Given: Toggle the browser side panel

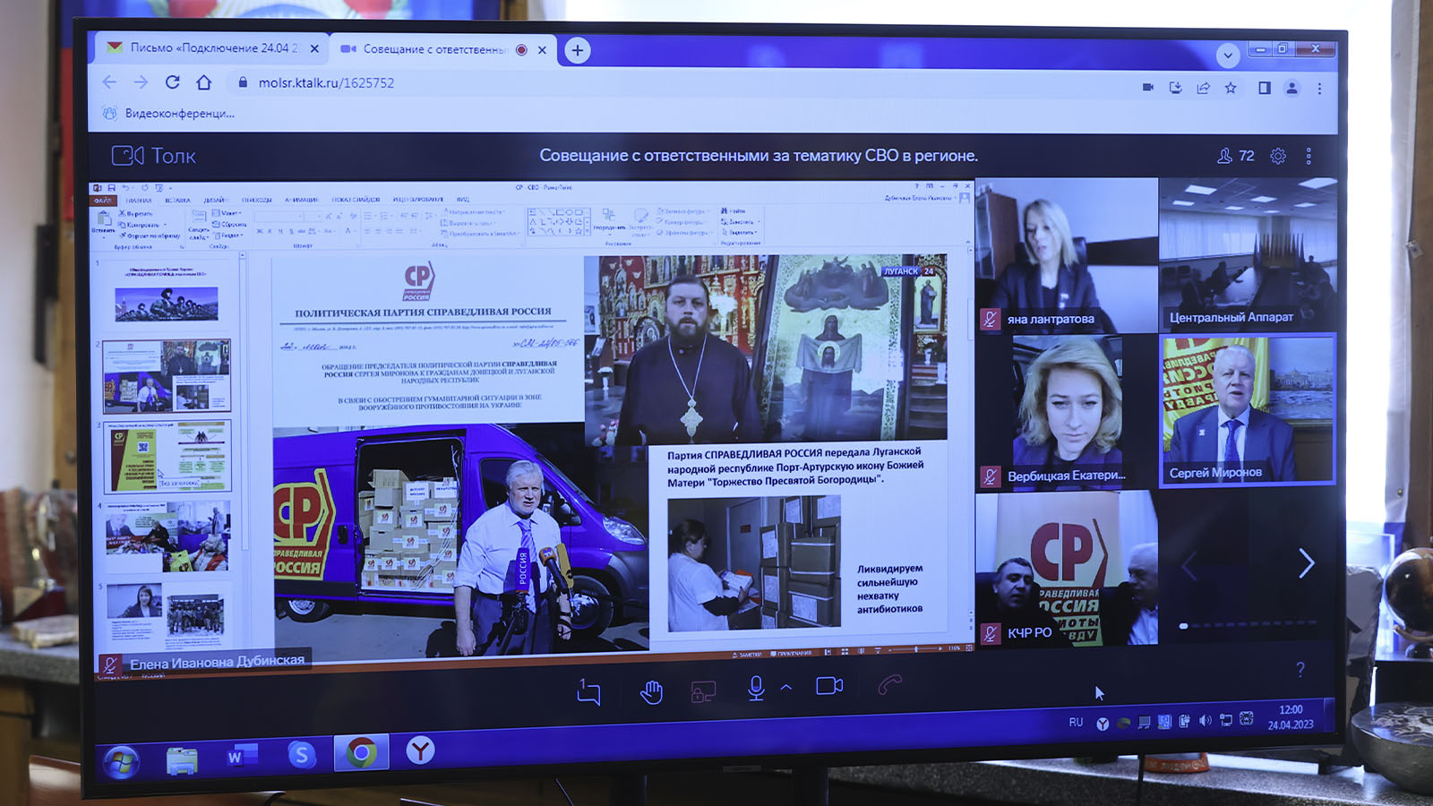Looking at the screenshot, I should tap(1264, 88).
